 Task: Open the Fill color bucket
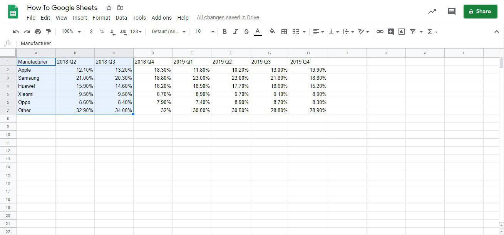point(273,32)
